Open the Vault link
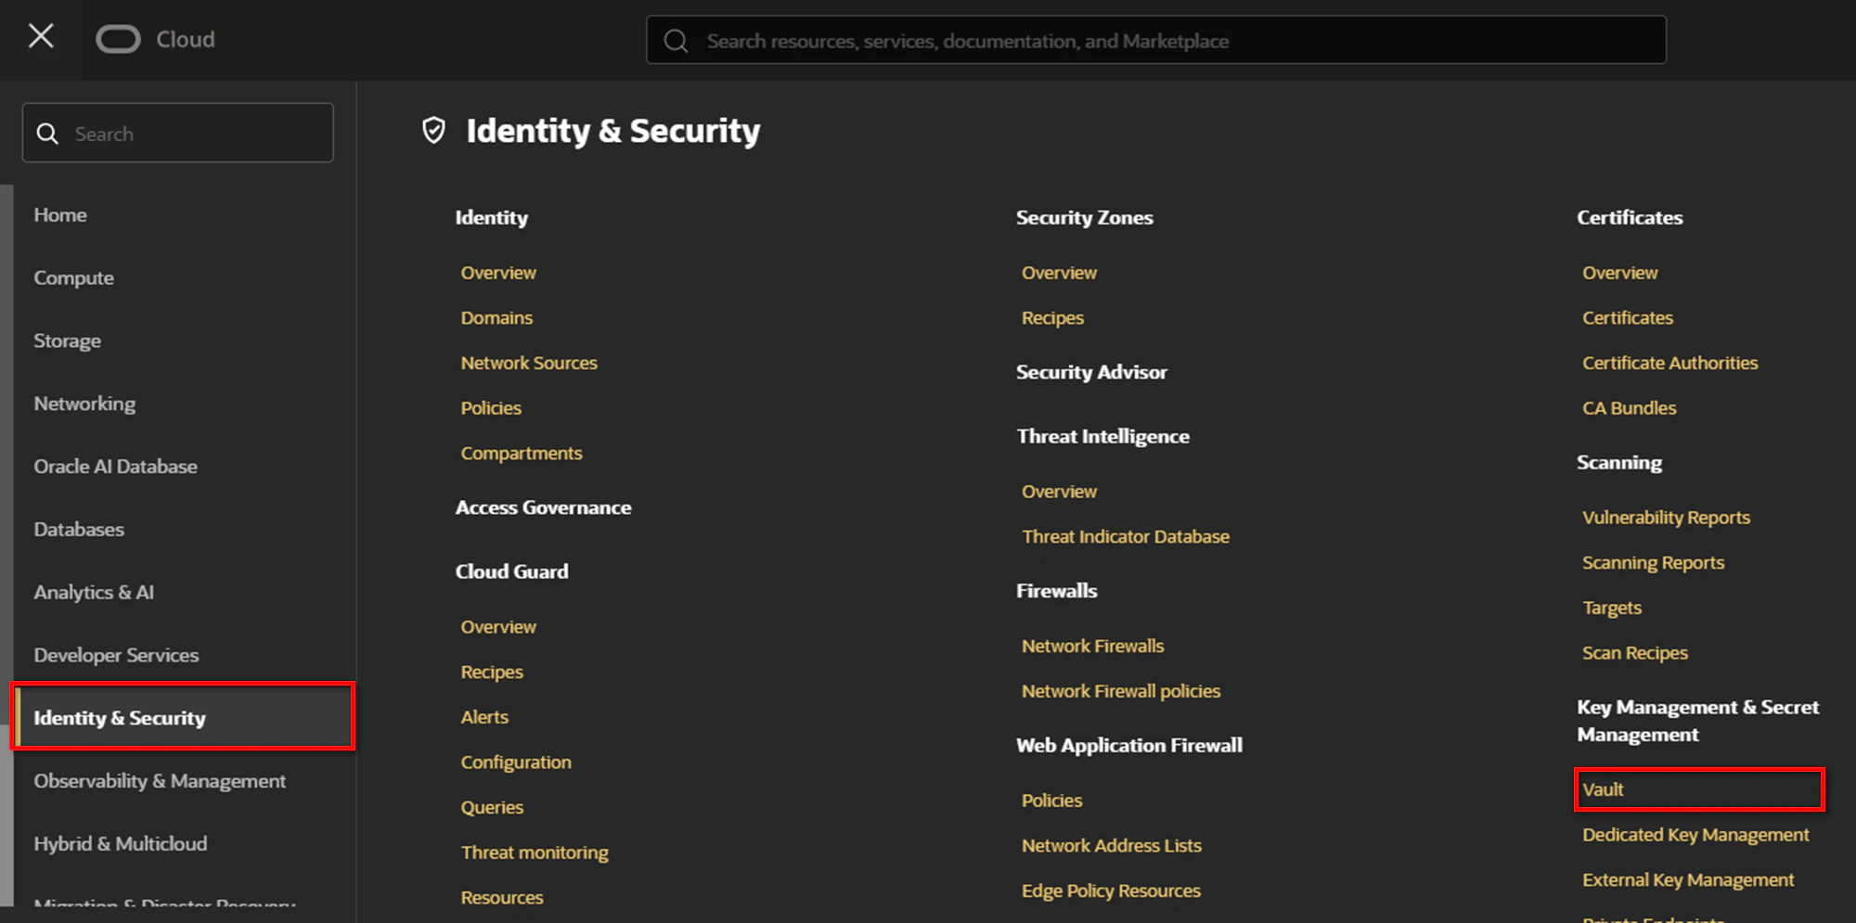 tap(1603, 789)
